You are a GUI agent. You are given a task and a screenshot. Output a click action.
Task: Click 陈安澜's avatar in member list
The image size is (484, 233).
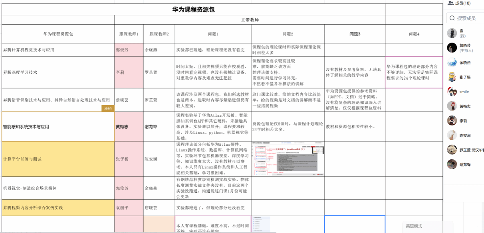452,135
